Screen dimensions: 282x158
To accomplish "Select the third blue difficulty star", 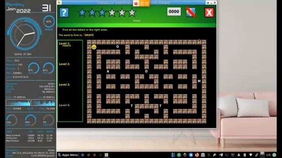I will (x=102, y=13).
